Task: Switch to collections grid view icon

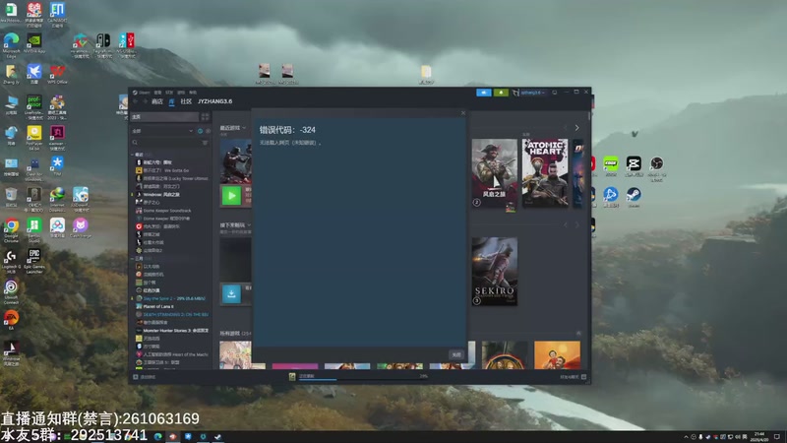Action: click(x=205, y=116)
